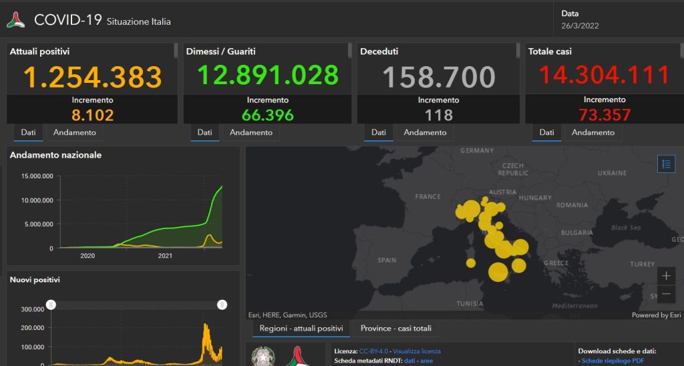Open Schede riepilogo PDF download link
Screen dimensions: 684x366
[613, 361]
